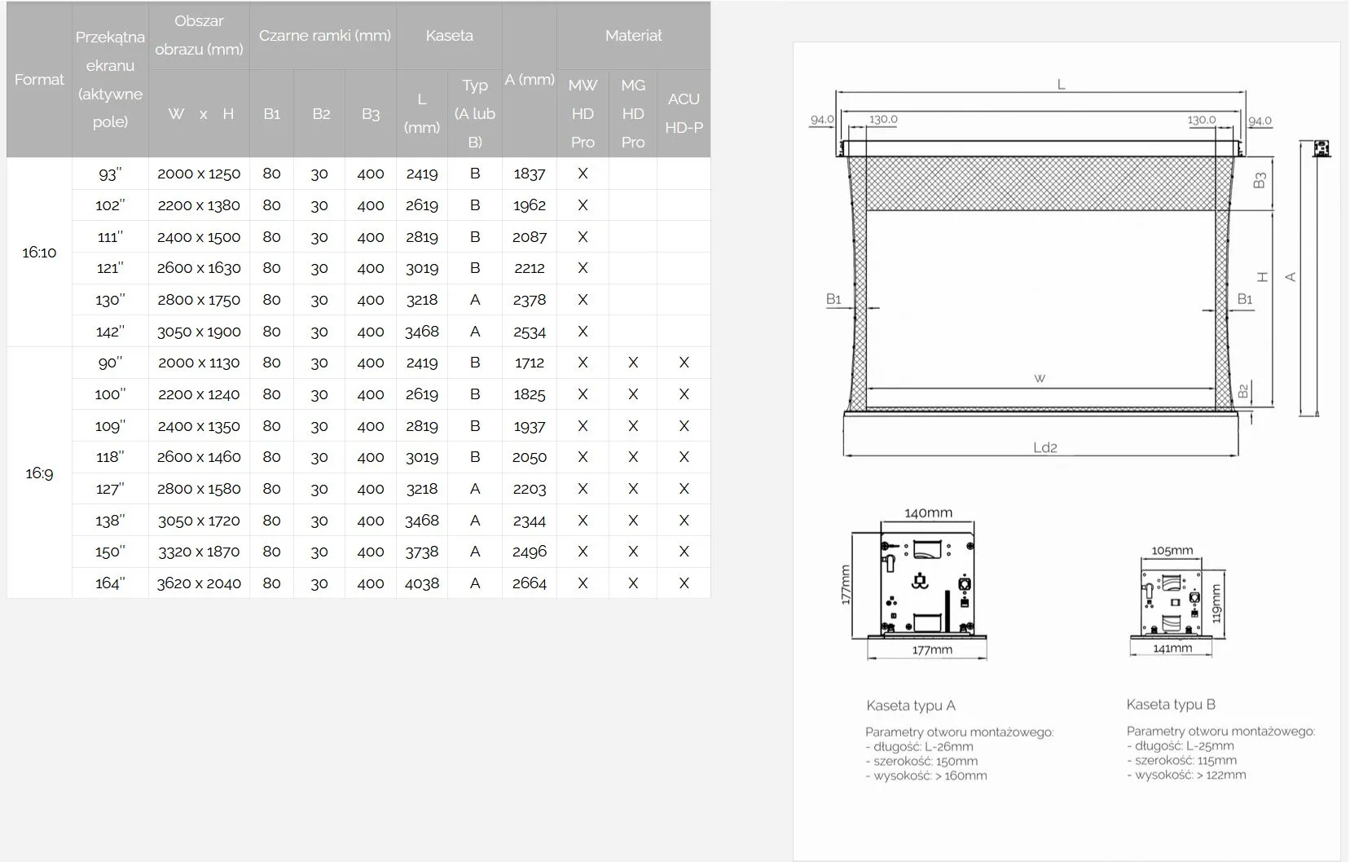Click the "Ld2" dimension label

(1044, 447)
